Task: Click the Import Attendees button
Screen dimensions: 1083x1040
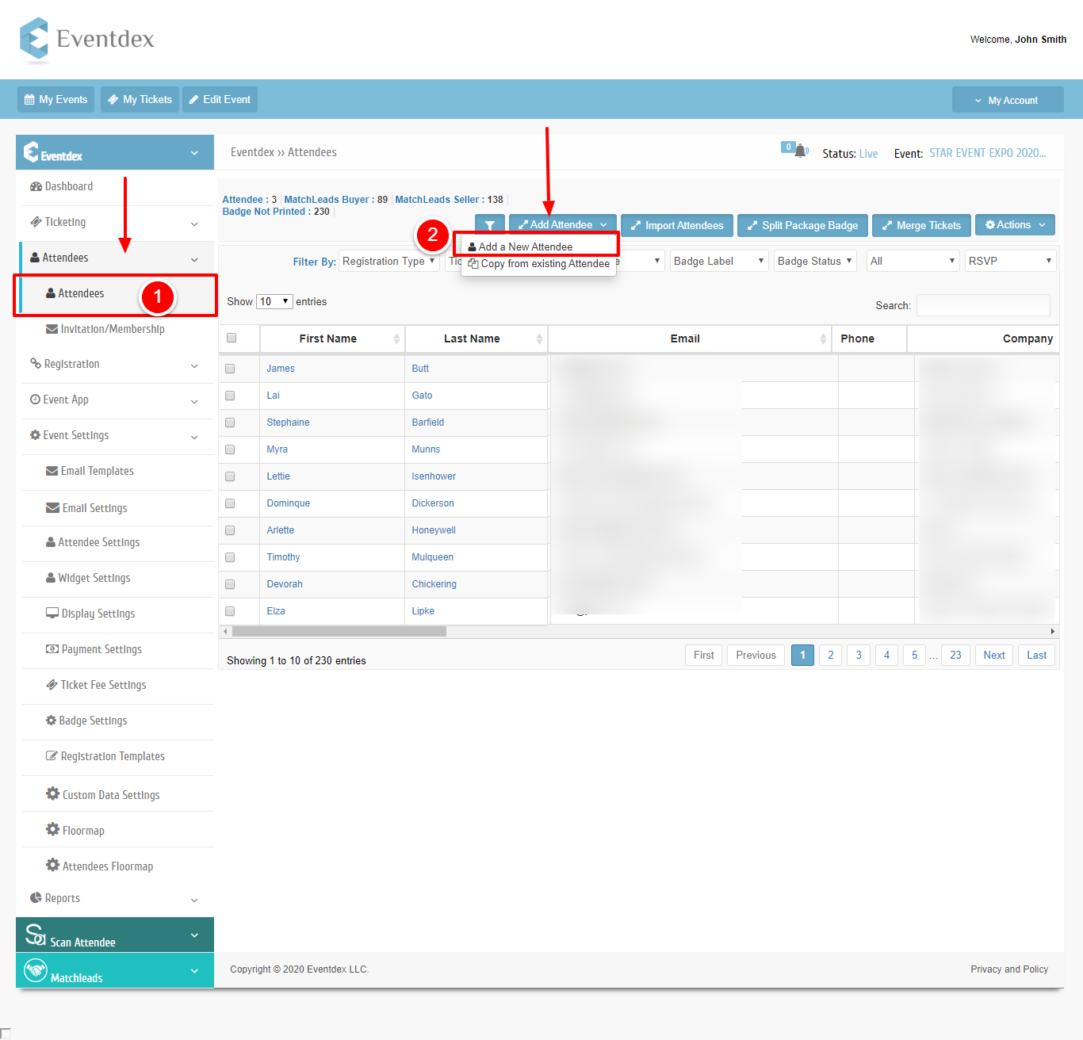Action: click(677, 225)
